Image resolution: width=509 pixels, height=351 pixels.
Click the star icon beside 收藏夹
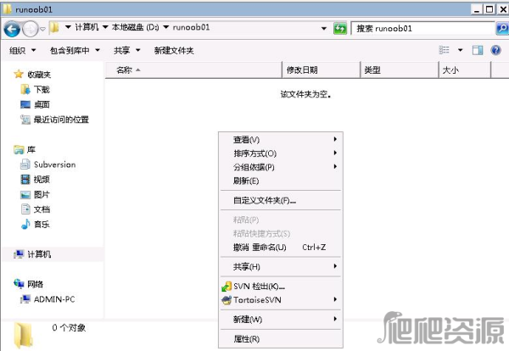pos(19,75)
